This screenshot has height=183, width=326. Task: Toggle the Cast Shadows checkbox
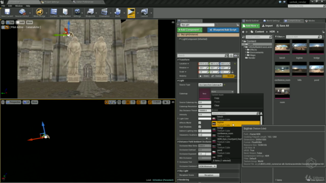(200, 127)
